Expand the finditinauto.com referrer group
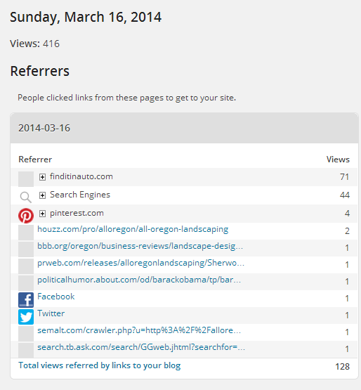Viewport: 361px width, 390px height. (x=43, y=177)
